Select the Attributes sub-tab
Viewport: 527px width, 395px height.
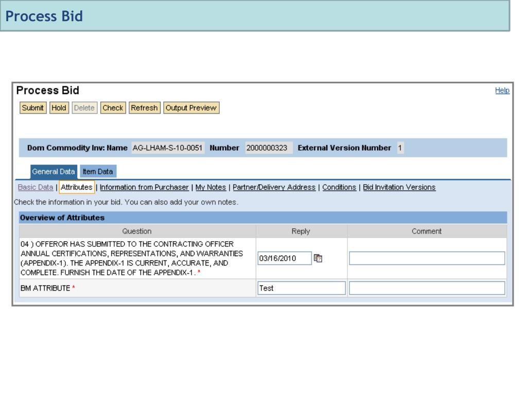(77, 187)
